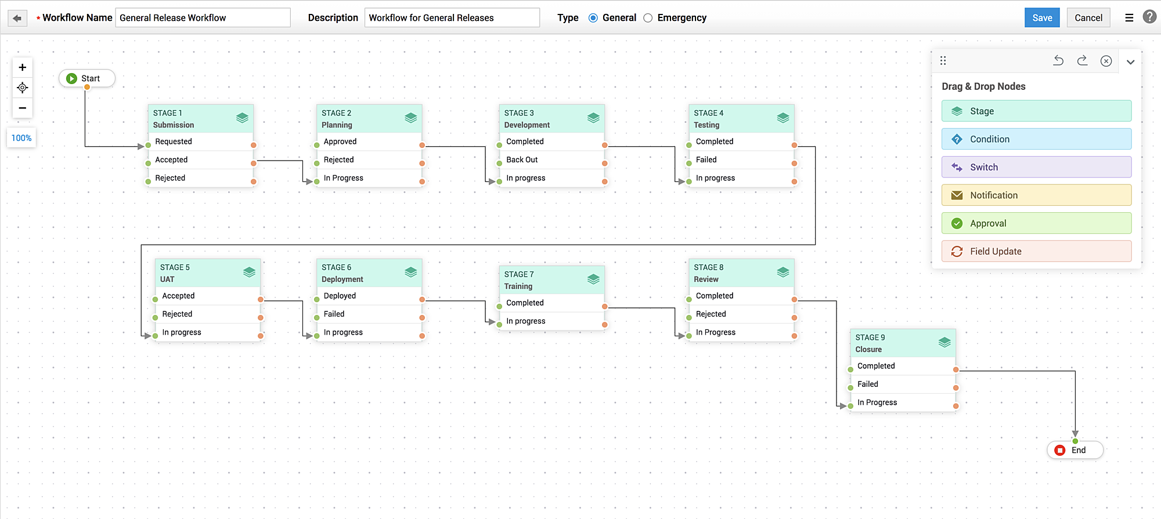This screenshot has height=519, width=1161.
Task: Click the redo arrow in node panel
Action: 1082,61
